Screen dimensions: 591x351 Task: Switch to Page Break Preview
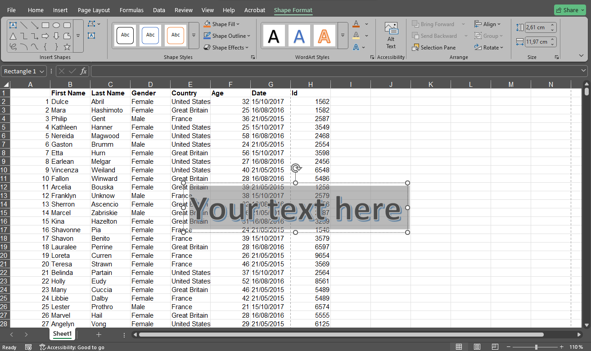coord(495,347)
